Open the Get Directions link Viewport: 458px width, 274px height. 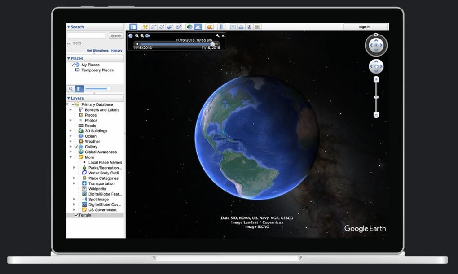[97, 51]
